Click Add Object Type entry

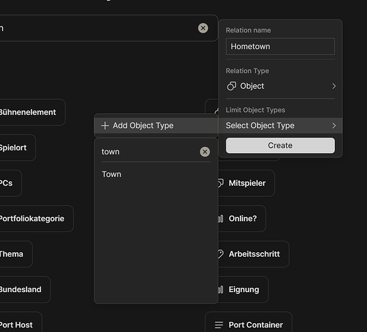tap(156, 126)
